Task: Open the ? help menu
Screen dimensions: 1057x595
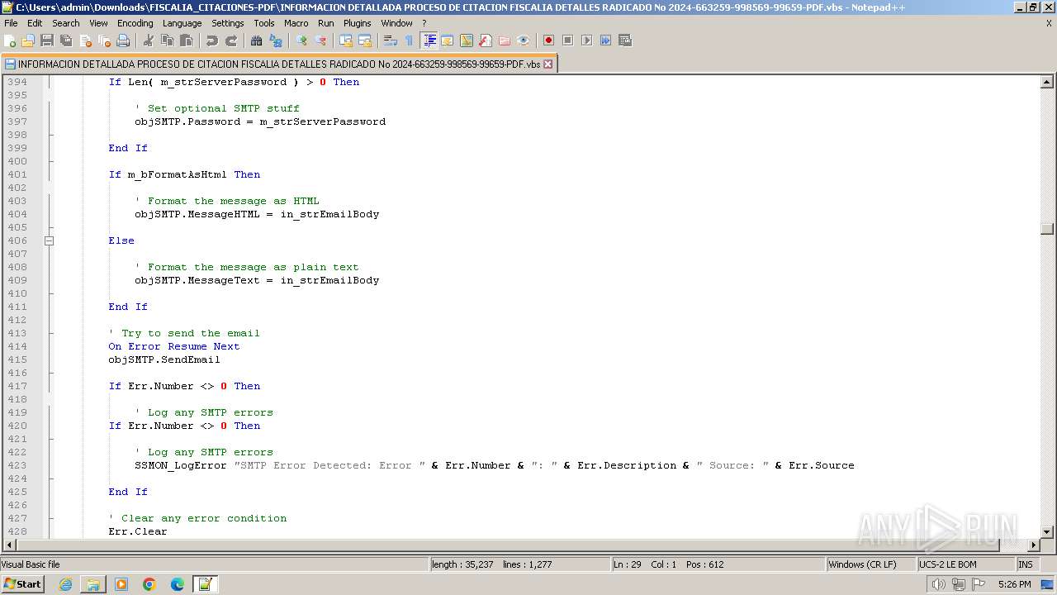Action: pos(424,23)
